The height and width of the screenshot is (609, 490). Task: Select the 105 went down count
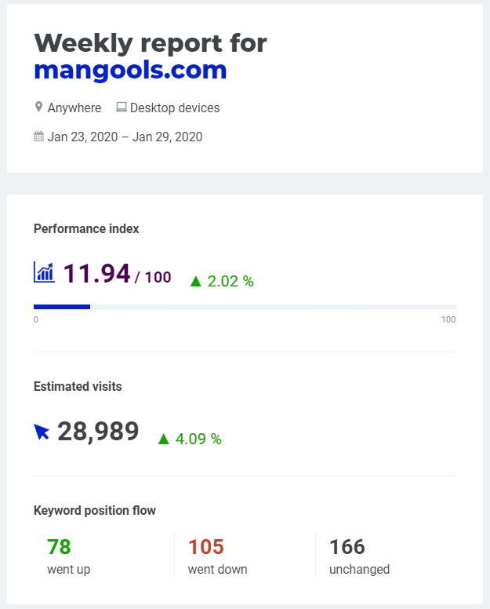(x=206, y=547)
